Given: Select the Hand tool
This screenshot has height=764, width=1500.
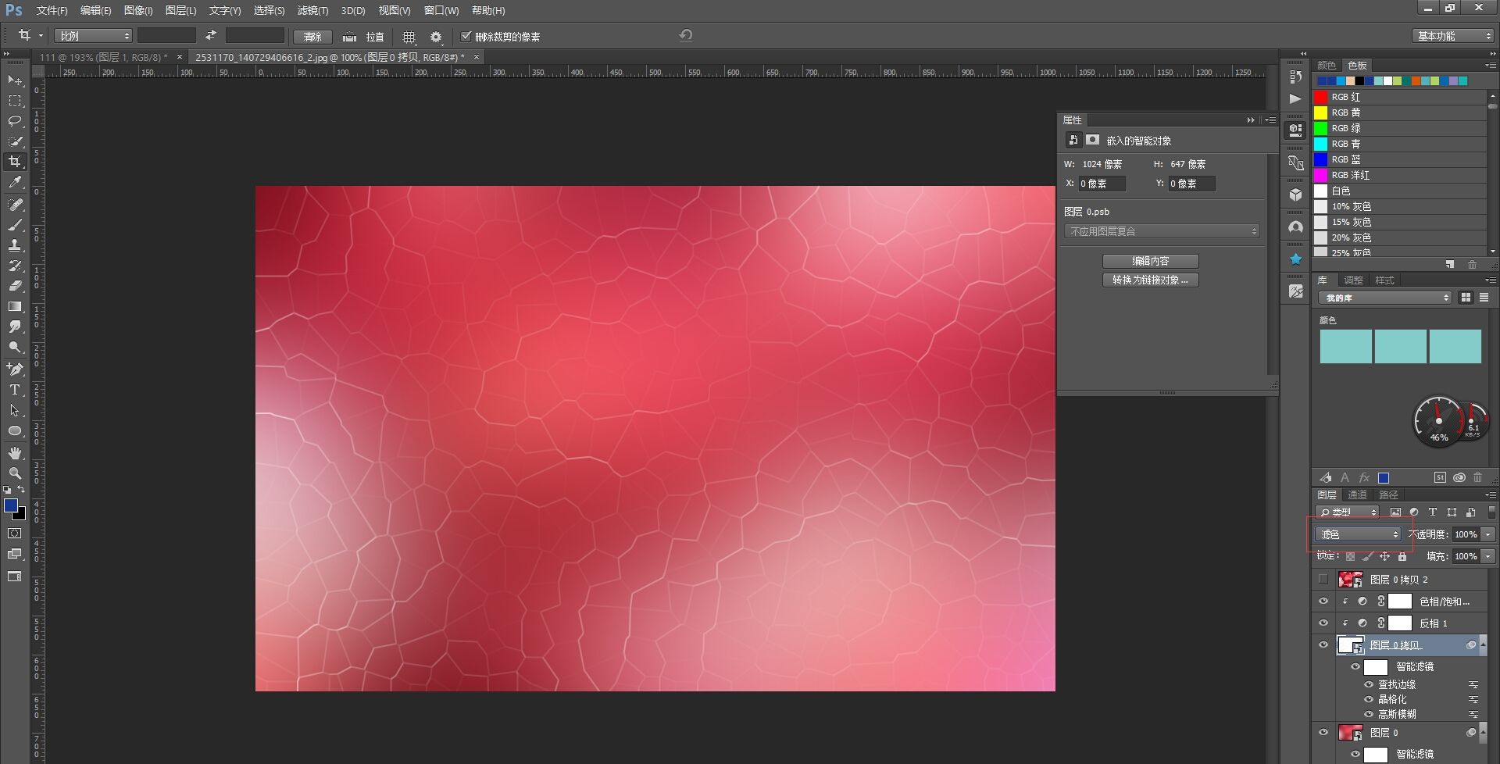Looking at the screenshot, I should click(x=15, y=453).
